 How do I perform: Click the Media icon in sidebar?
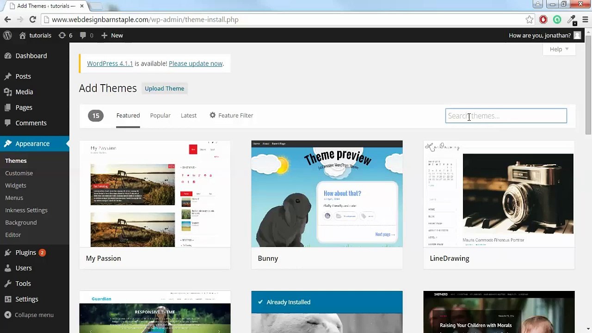point(8,92)
